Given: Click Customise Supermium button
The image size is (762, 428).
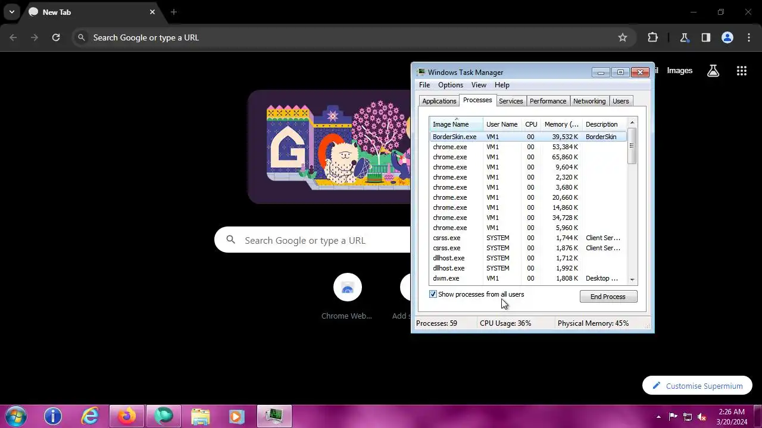Looking at the screenshot, I should point(697,386).
